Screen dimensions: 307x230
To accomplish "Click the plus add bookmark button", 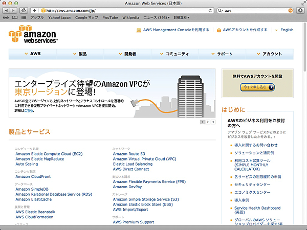I will [x=34, y=10].
